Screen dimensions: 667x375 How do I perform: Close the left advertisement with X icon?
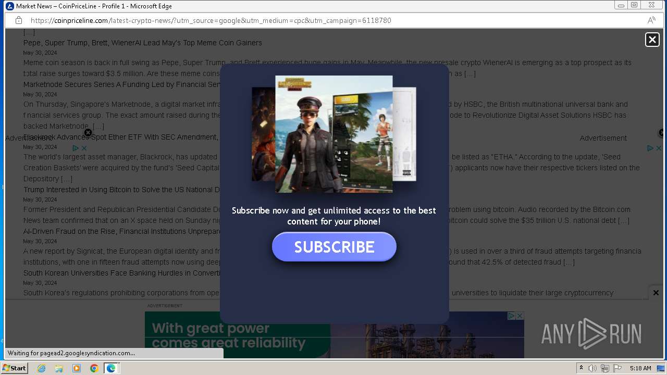click(88, 133)
